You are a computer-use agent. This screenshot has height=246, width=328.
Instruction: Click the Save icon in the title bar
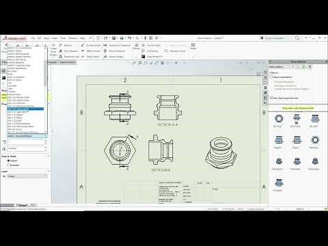[113, 38]
